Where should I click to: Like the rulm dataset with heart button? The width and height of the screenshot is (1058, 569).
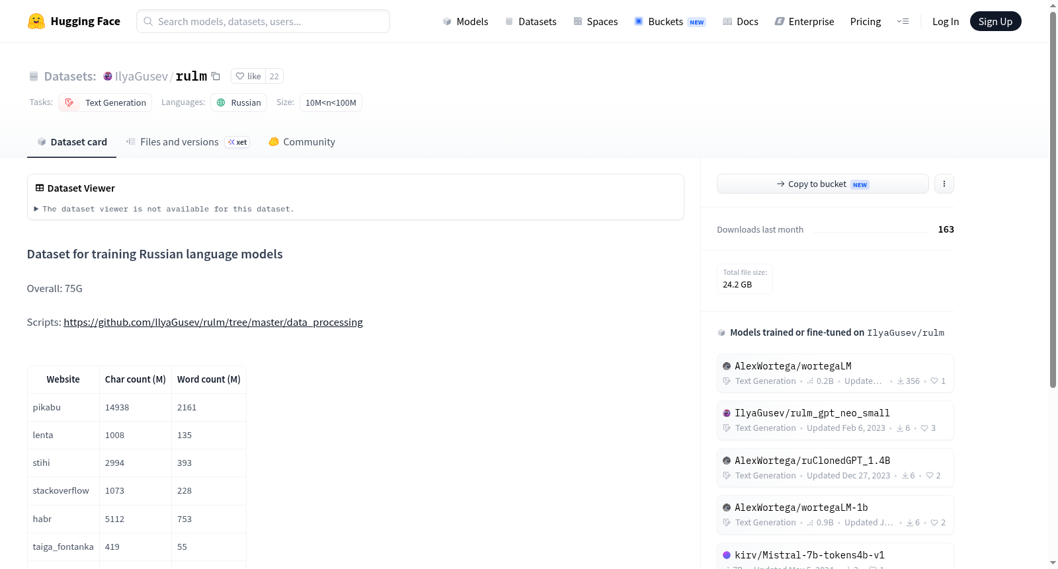point(249,76)
